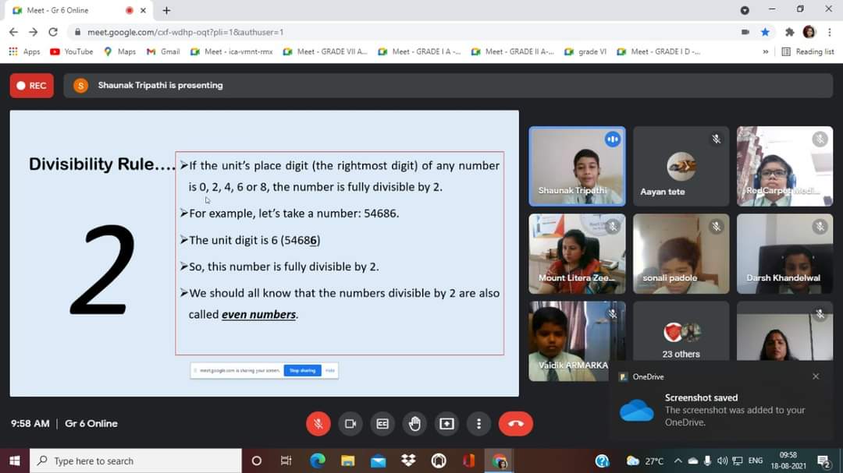Reload the Meet page
Screen dimensions: 843x473
click(x=53, y=32)
